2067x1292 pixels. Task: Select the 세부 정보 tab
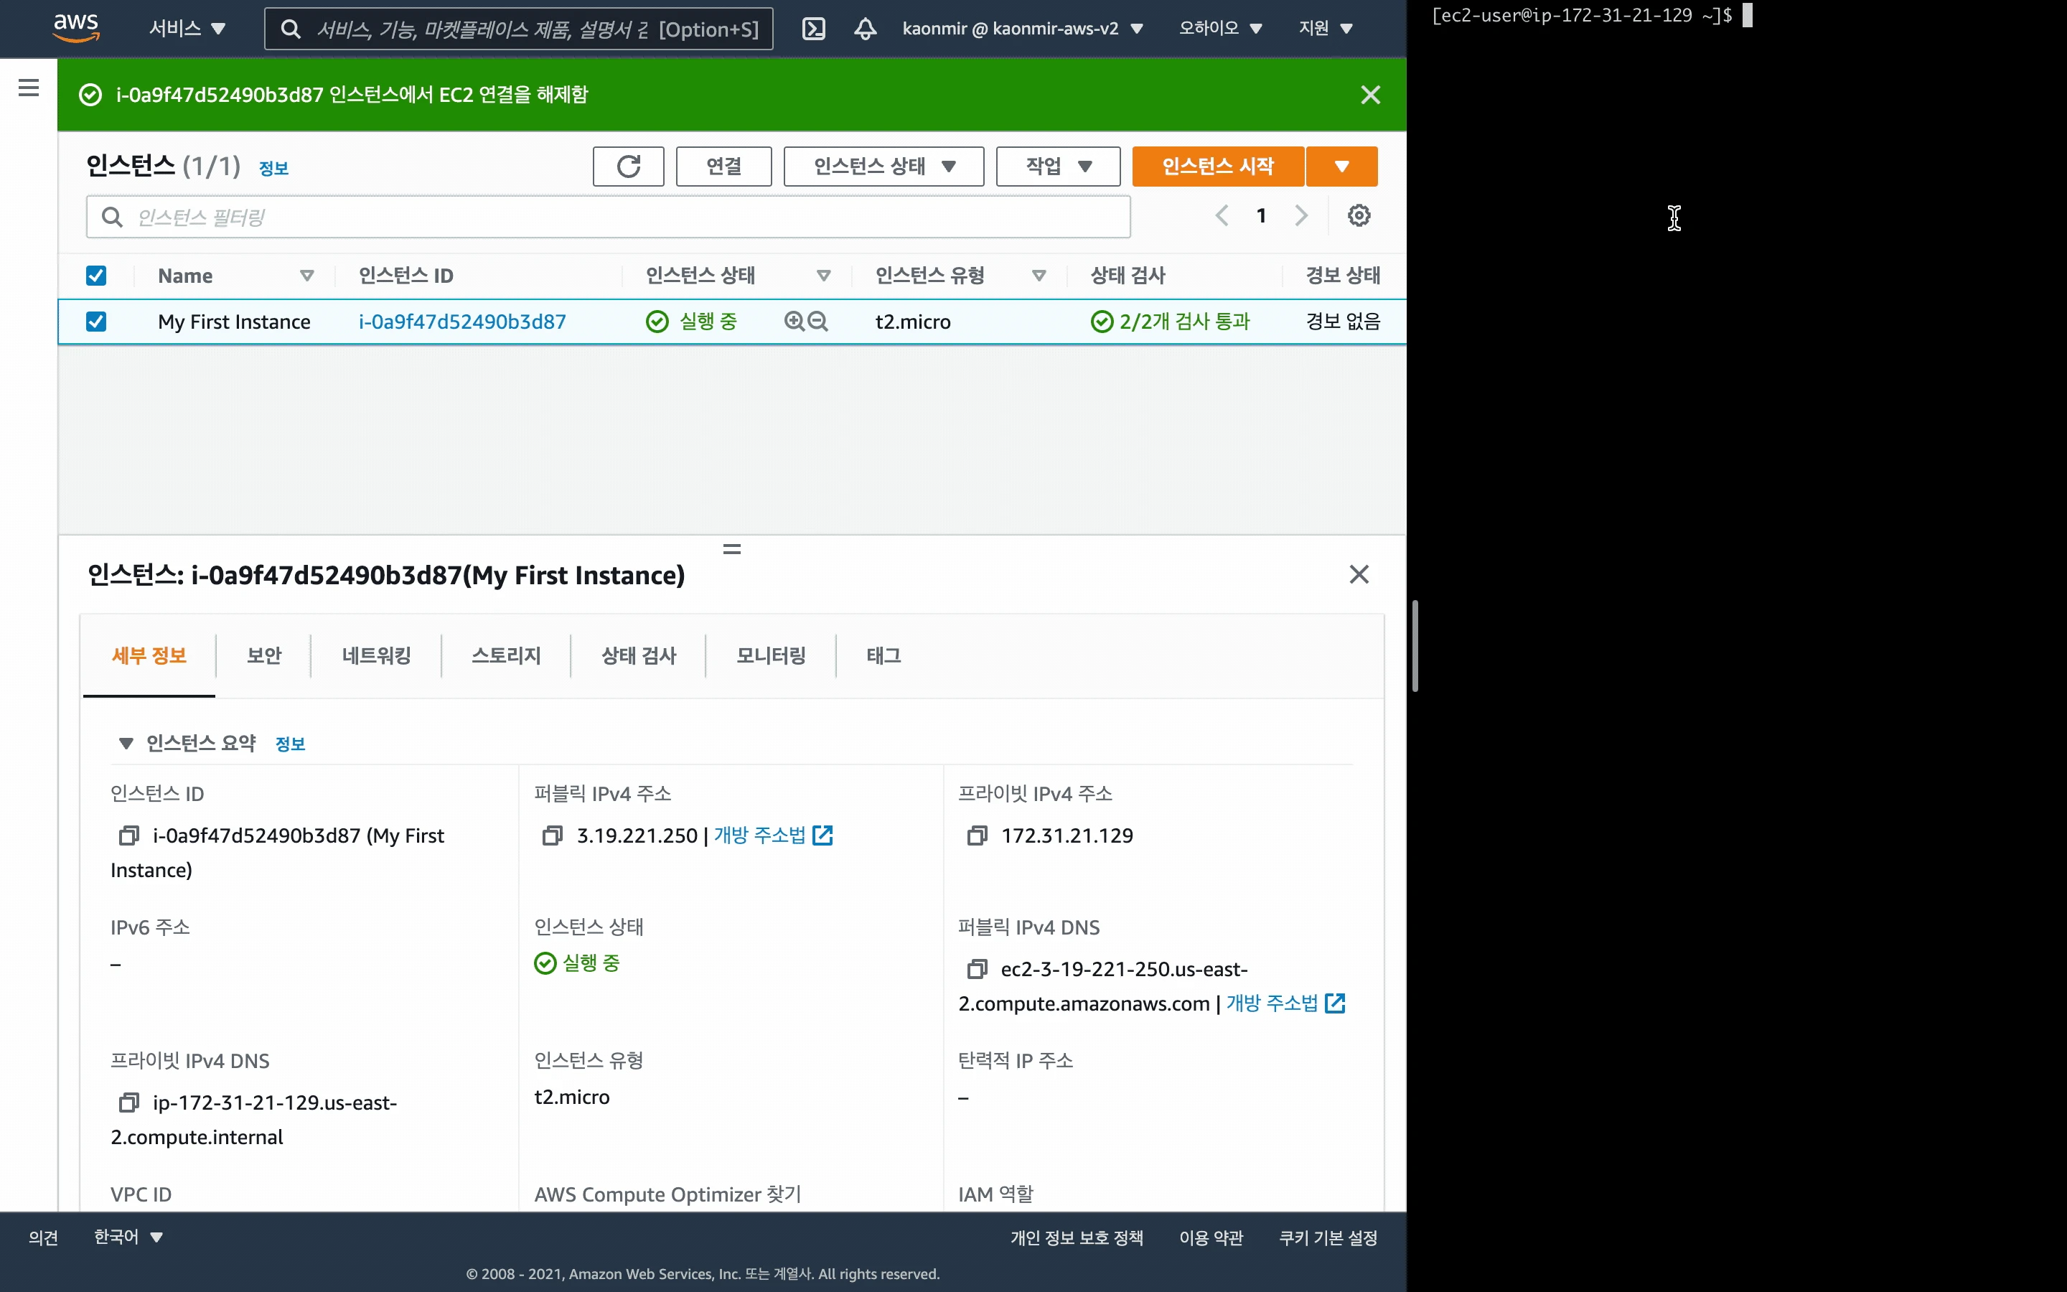coord(149,655)
